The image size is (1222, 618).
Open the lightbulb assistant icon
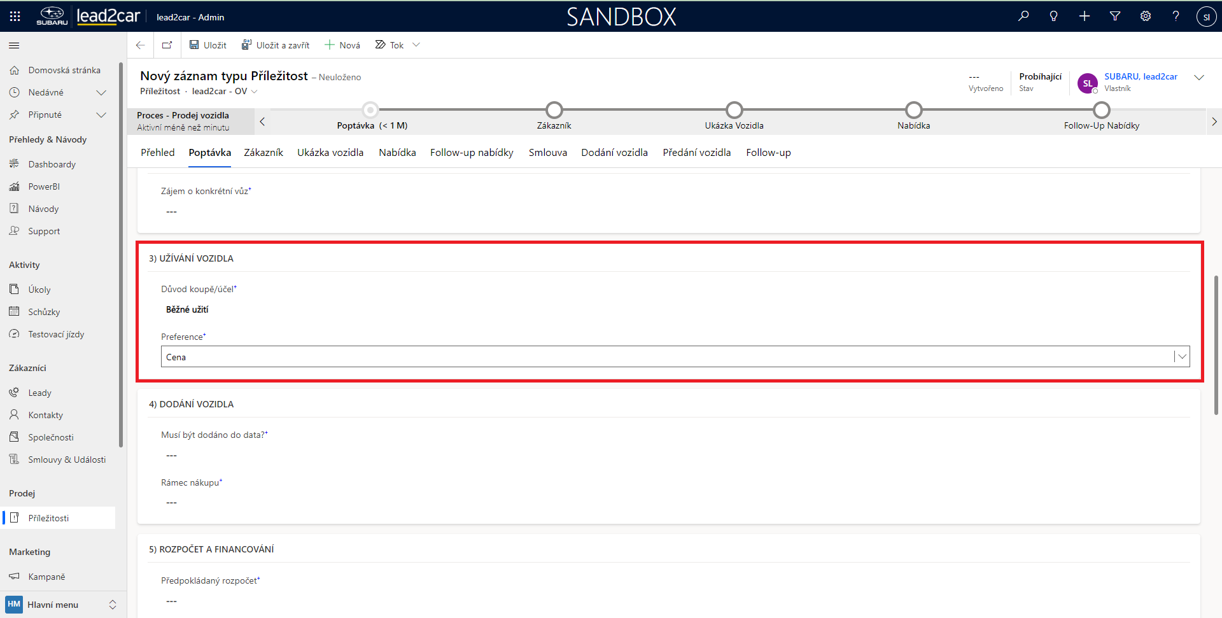pyautogui.click(x=1054, y=17)
